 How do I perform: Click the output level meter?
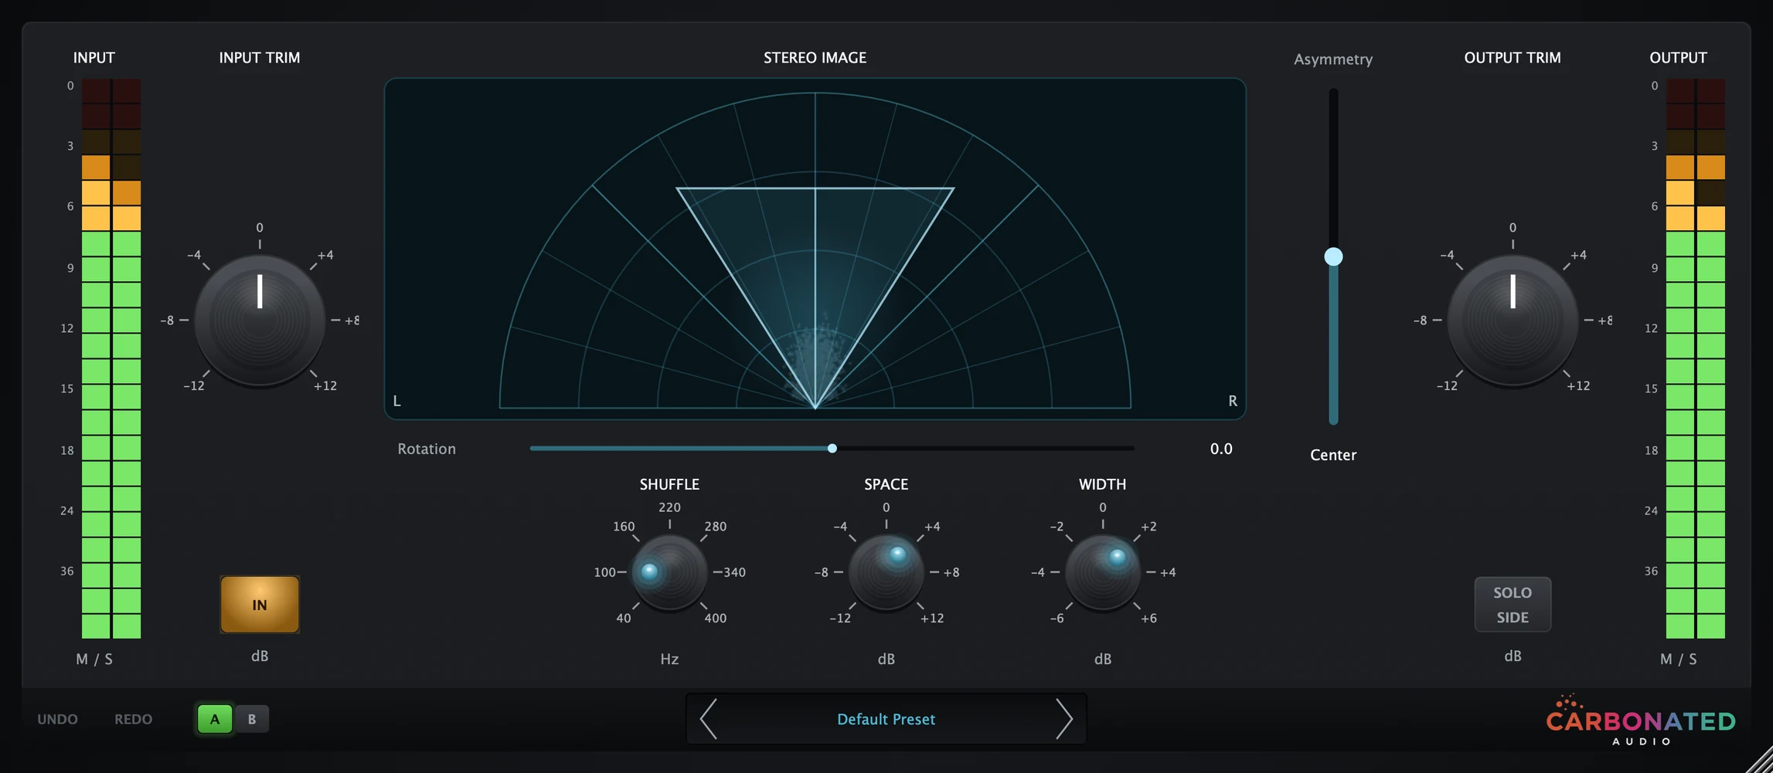(x=1695, y=358)
